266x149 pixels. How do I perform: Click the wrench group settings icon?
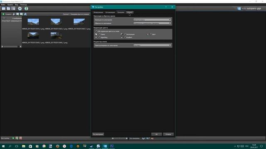(14, 14)
